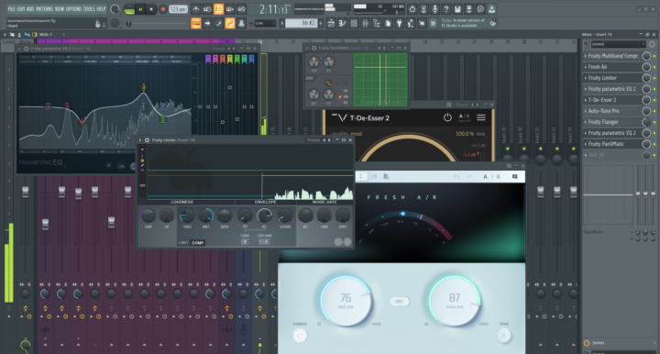Click the pause button in transport
660x354 pixels.
point(140,9)
